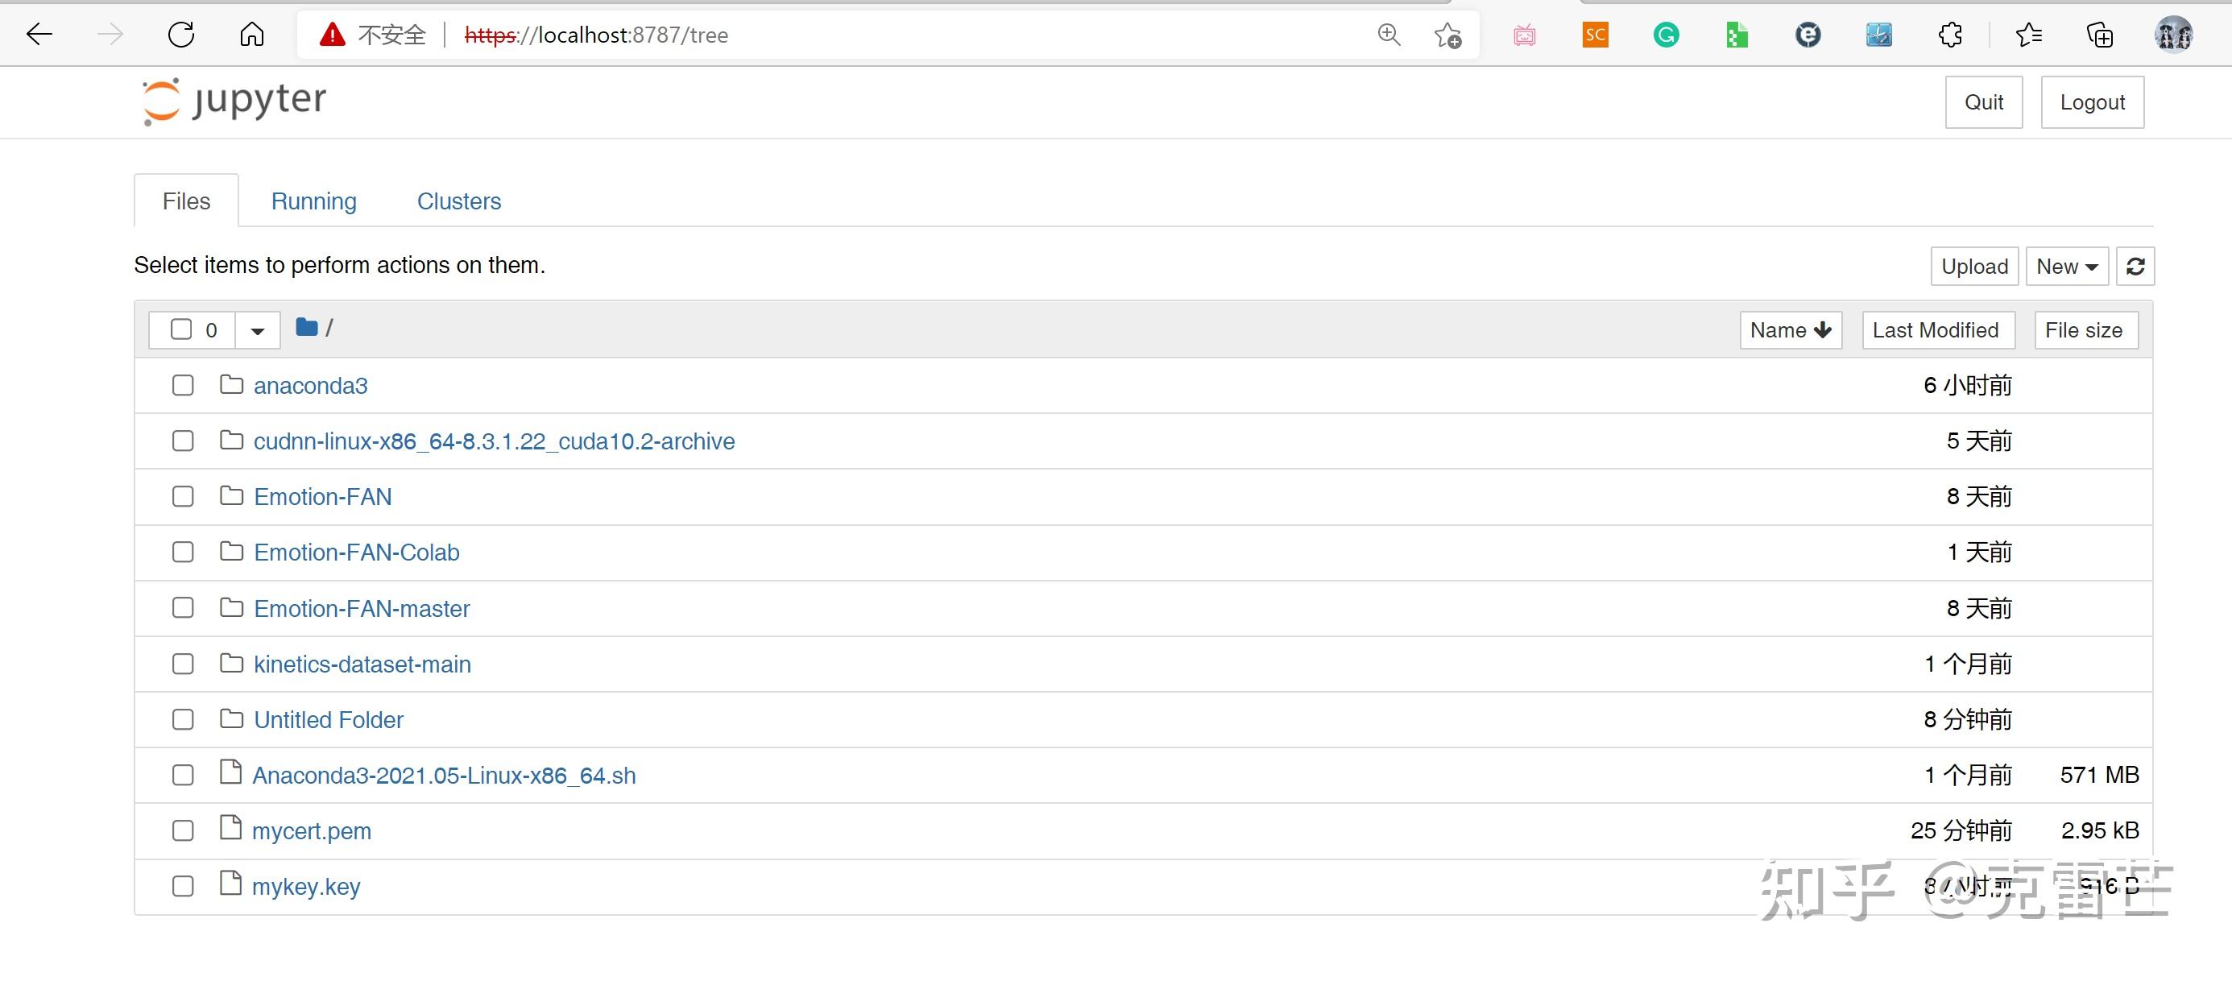This screenshot has height=981, width=2232.
Task: Open the Emotion-FAN-Colab folder
Action: click(356, 552)
